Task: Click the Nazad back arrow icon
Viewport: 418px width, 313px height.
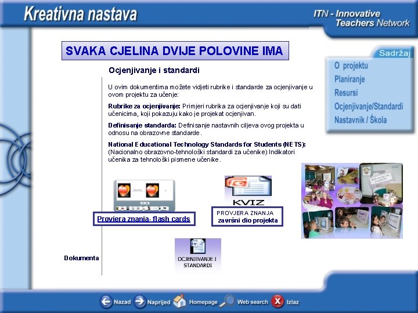Action: click(106, 301)
